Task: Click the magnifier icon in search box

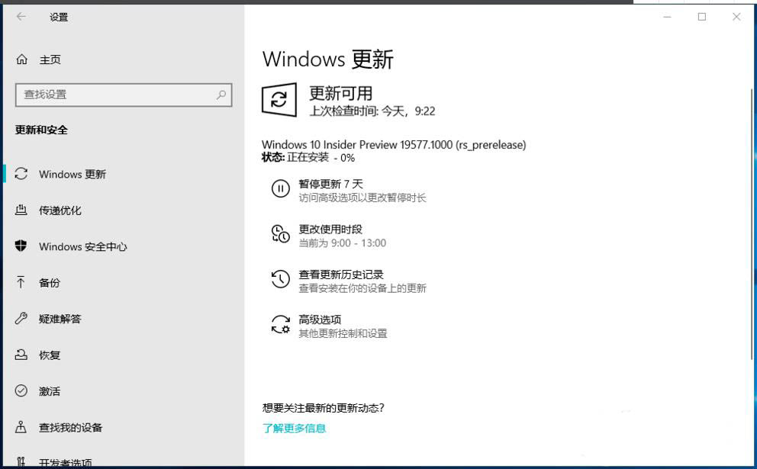Action: [221, 95]
